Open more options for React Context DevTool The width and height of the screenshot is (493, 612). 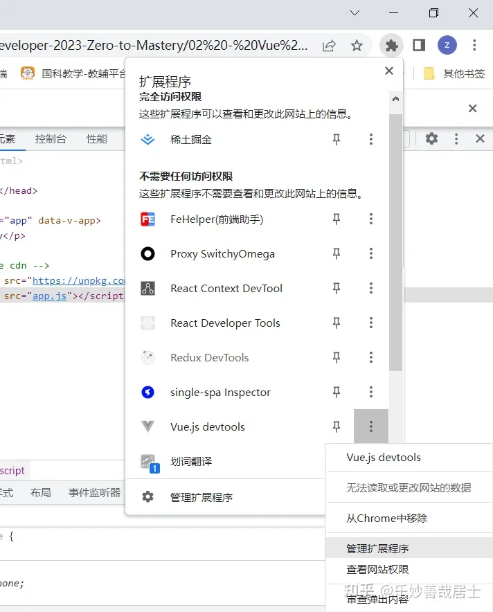point(371,288)
